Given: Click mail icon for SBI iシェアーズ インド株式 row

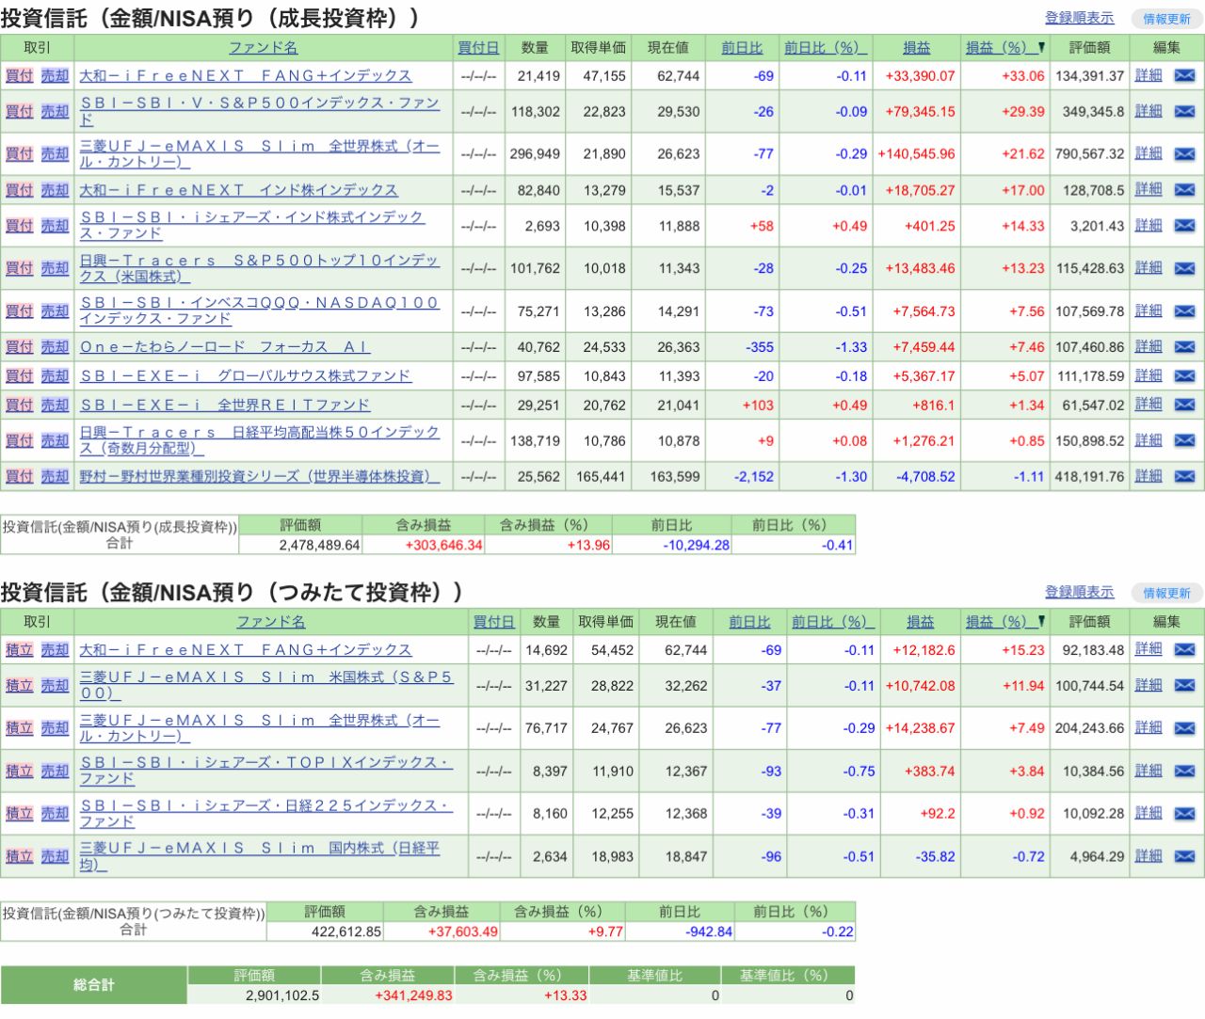Looking at the screenshot, I should tap(1184, 225).
